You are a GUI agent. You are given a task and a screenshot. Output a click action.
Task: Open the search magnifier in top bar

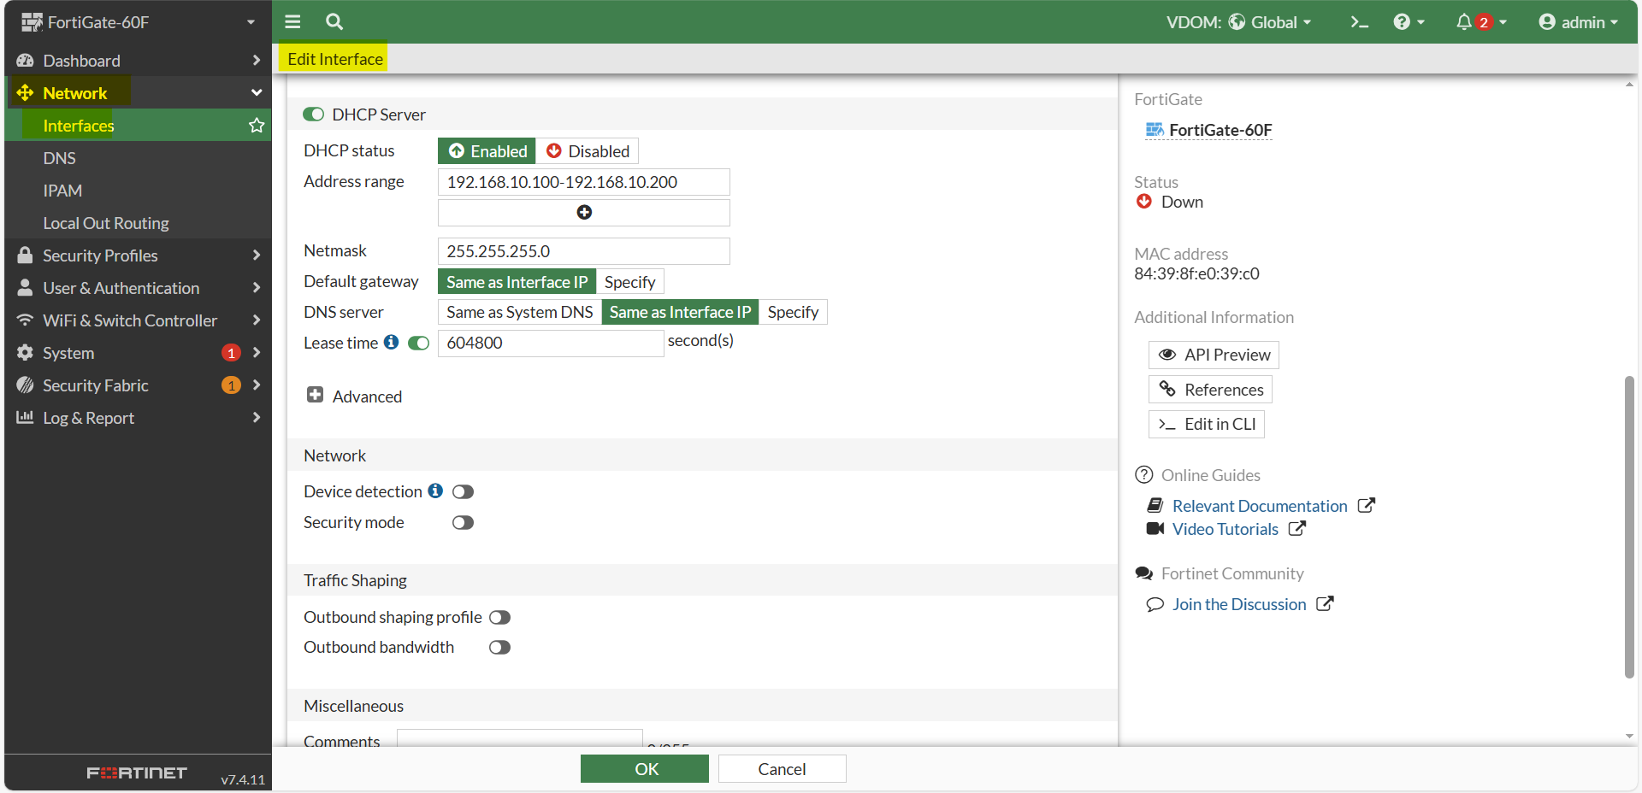334,22
